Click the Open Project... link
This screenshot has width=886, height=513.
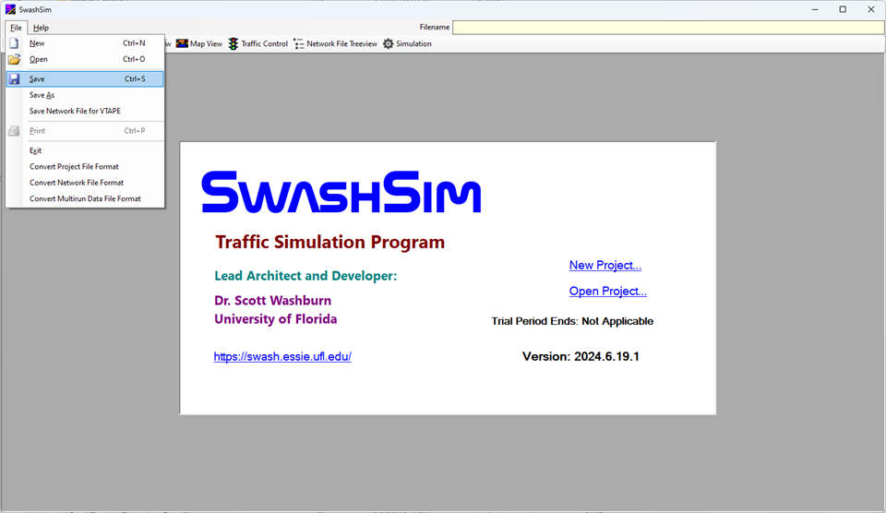point(608,291)
